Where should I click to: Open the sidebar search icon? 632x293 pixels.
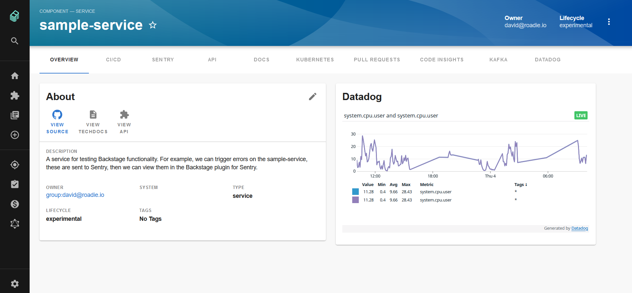(14, 41)
